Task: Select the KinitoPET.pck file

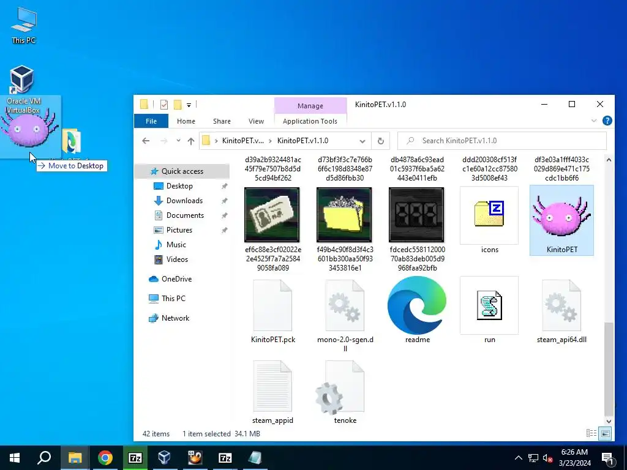Action: click(272, 310)
